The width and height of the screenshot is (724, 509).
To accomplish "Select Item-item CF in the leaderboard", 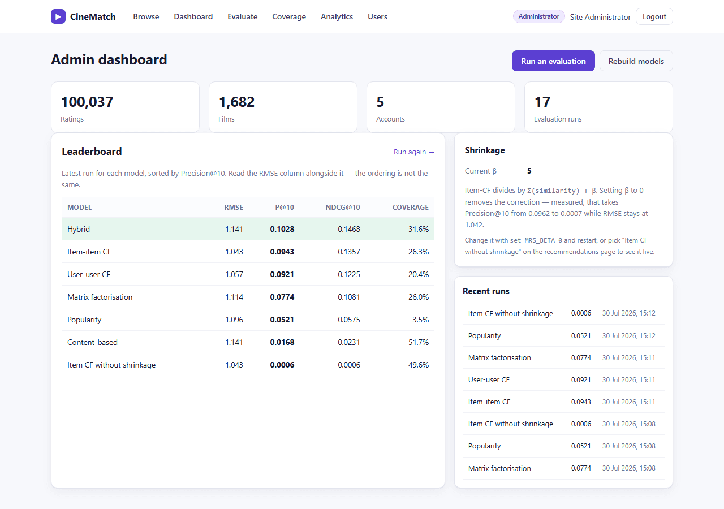I will coord(248,252).
